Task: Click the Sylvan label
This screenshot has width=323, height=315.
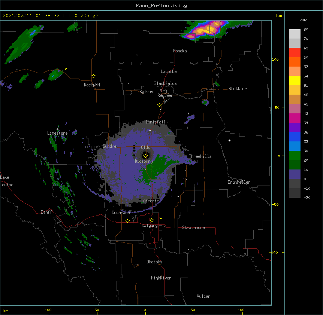Action: 146,92
